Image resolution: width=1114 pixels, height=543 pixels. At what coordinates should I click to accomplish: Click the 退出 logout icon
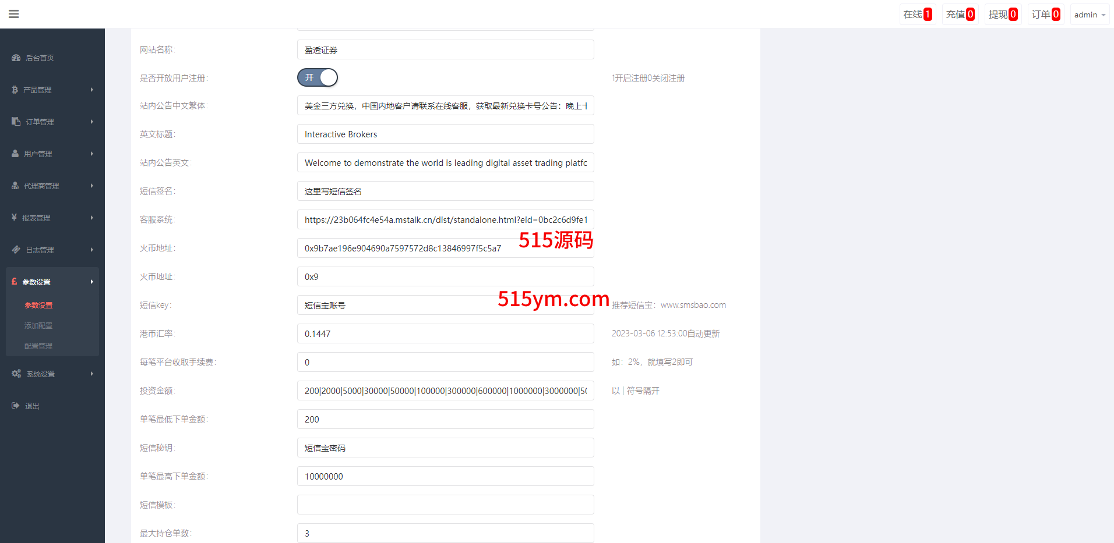(x=15, y=406)
